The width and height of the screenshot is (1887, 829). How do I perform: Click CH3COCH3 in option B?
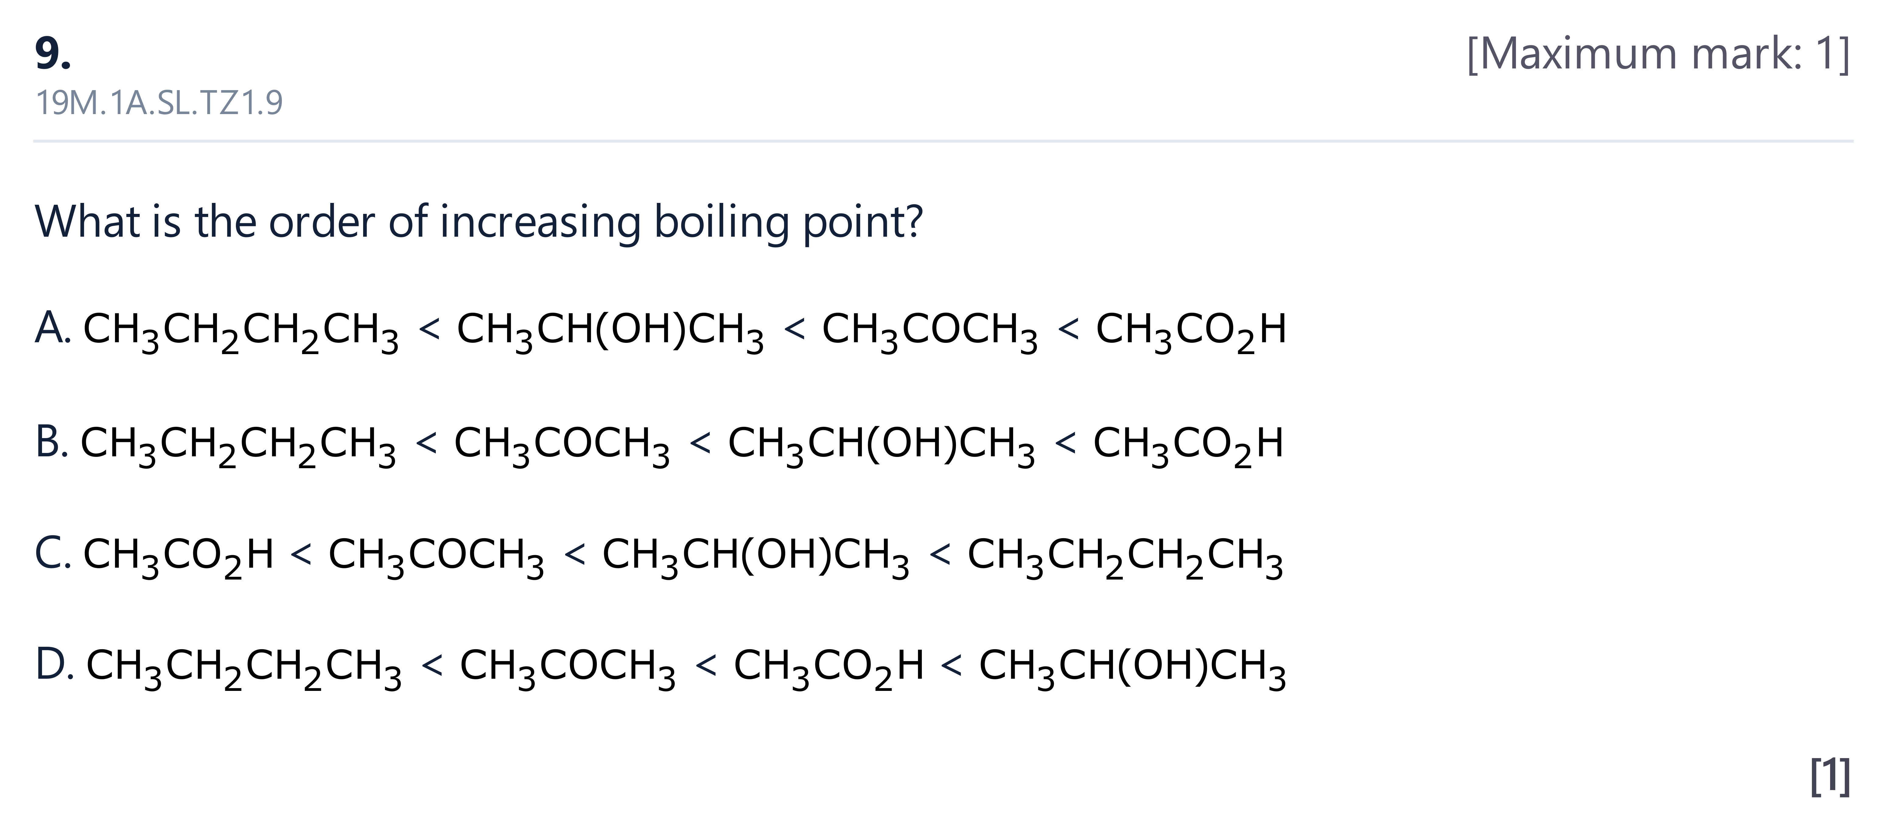[x=562, y=445]
